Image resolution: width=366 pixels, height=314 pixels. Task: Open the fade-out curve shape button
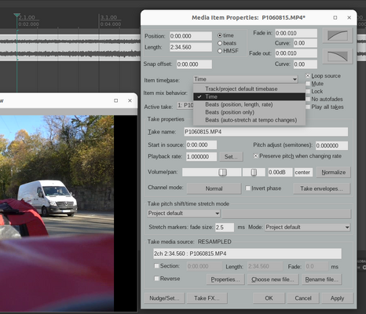[x=337, y=56]
